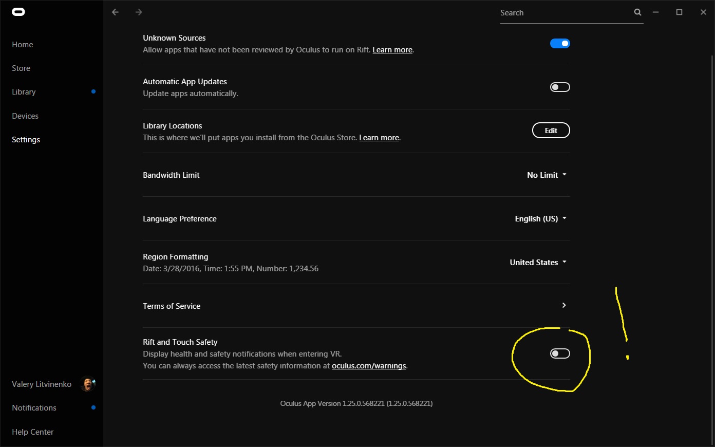Focus the Search input field
This screenshot has width=715, height=447.
click(565, 13)
